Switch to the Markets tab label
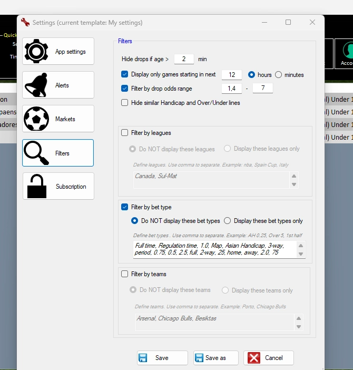The height and width of the screenshot is (370, 353). point(65,119)
